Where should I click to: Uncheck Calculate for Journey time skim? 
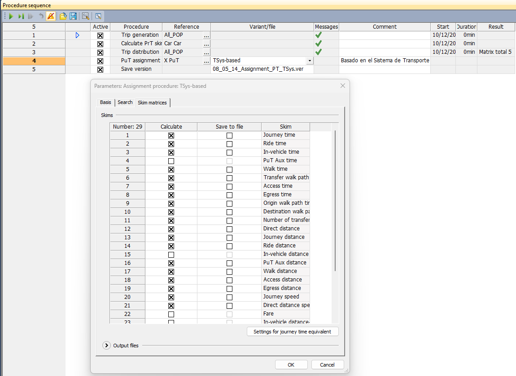coord(171,135)
